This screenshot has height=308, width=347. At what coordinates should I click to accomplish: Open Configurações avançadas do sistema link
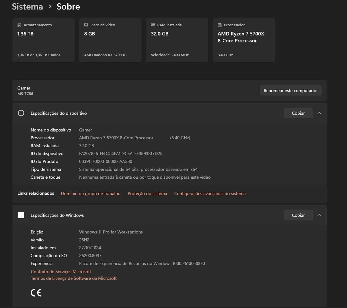tap(210, 194)
